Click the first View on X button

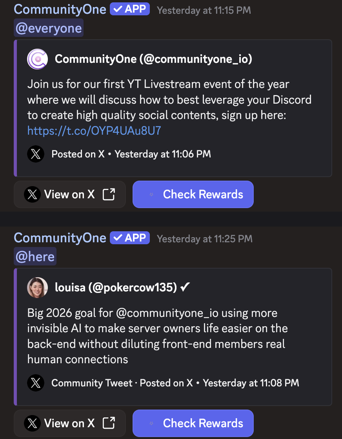click(x=69, y=194)
